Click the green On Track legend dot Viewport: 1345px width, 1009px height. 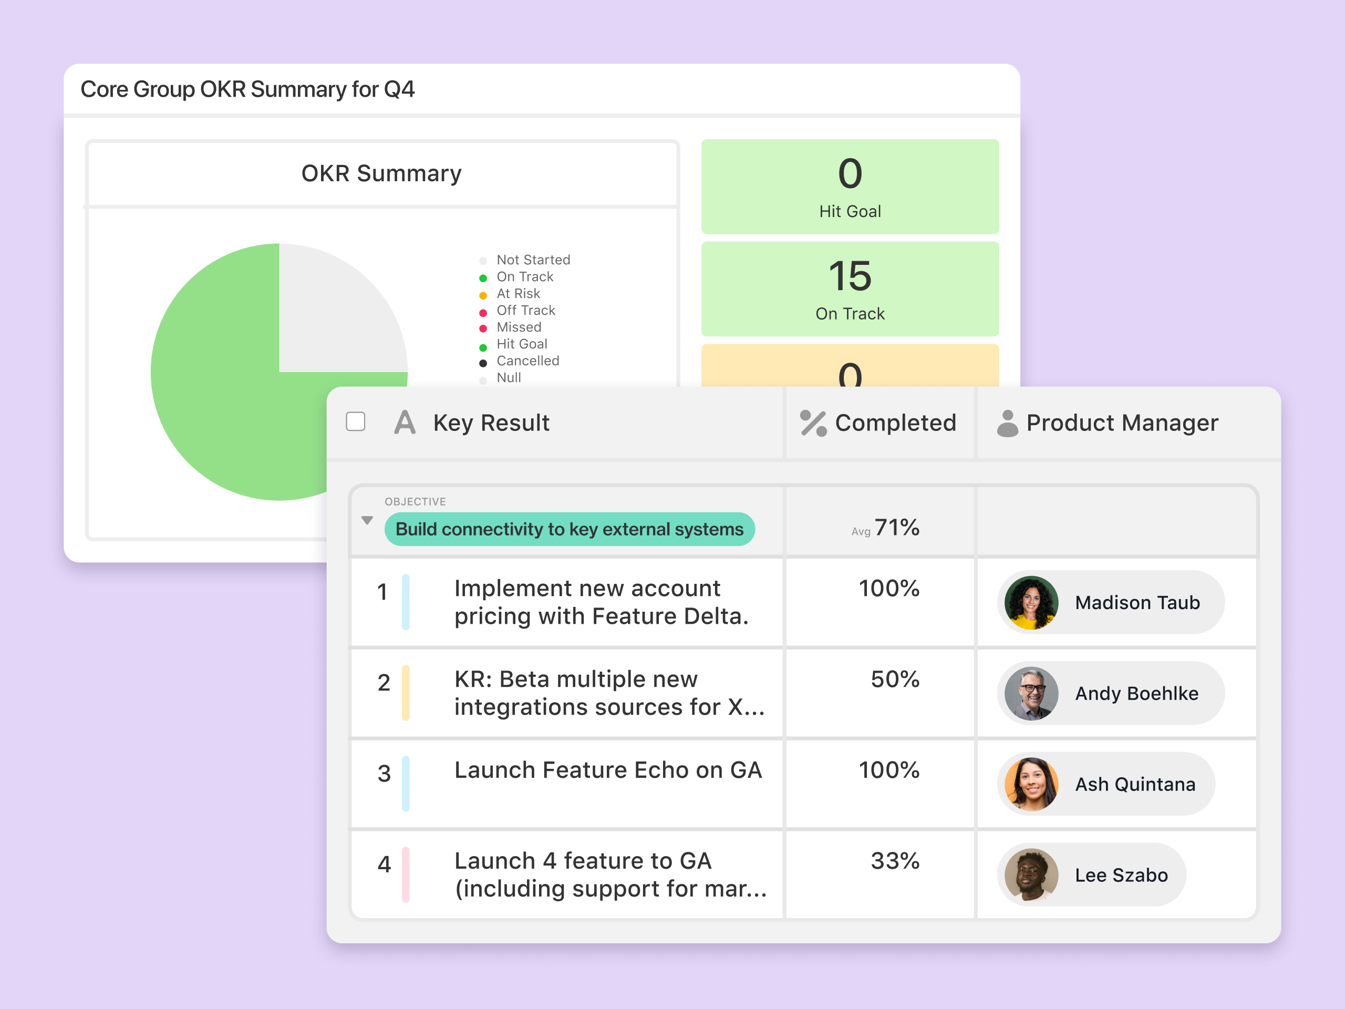[483, 278]
